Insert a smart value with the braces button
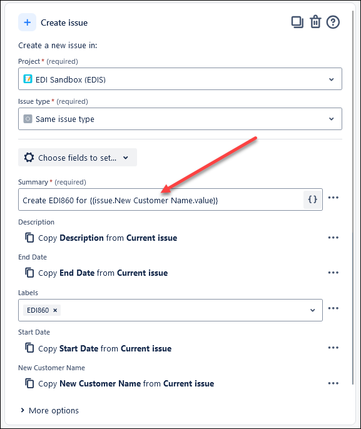The height and width of the screenshot is (429, 361). tap(313, 199)
